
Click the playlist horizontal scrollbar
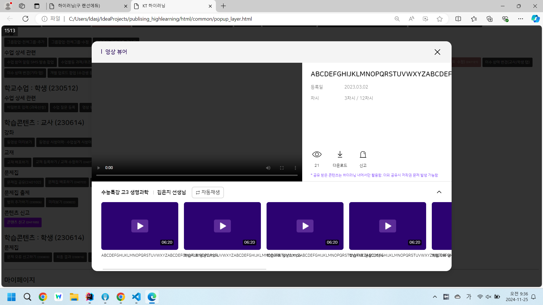(184, 269)
